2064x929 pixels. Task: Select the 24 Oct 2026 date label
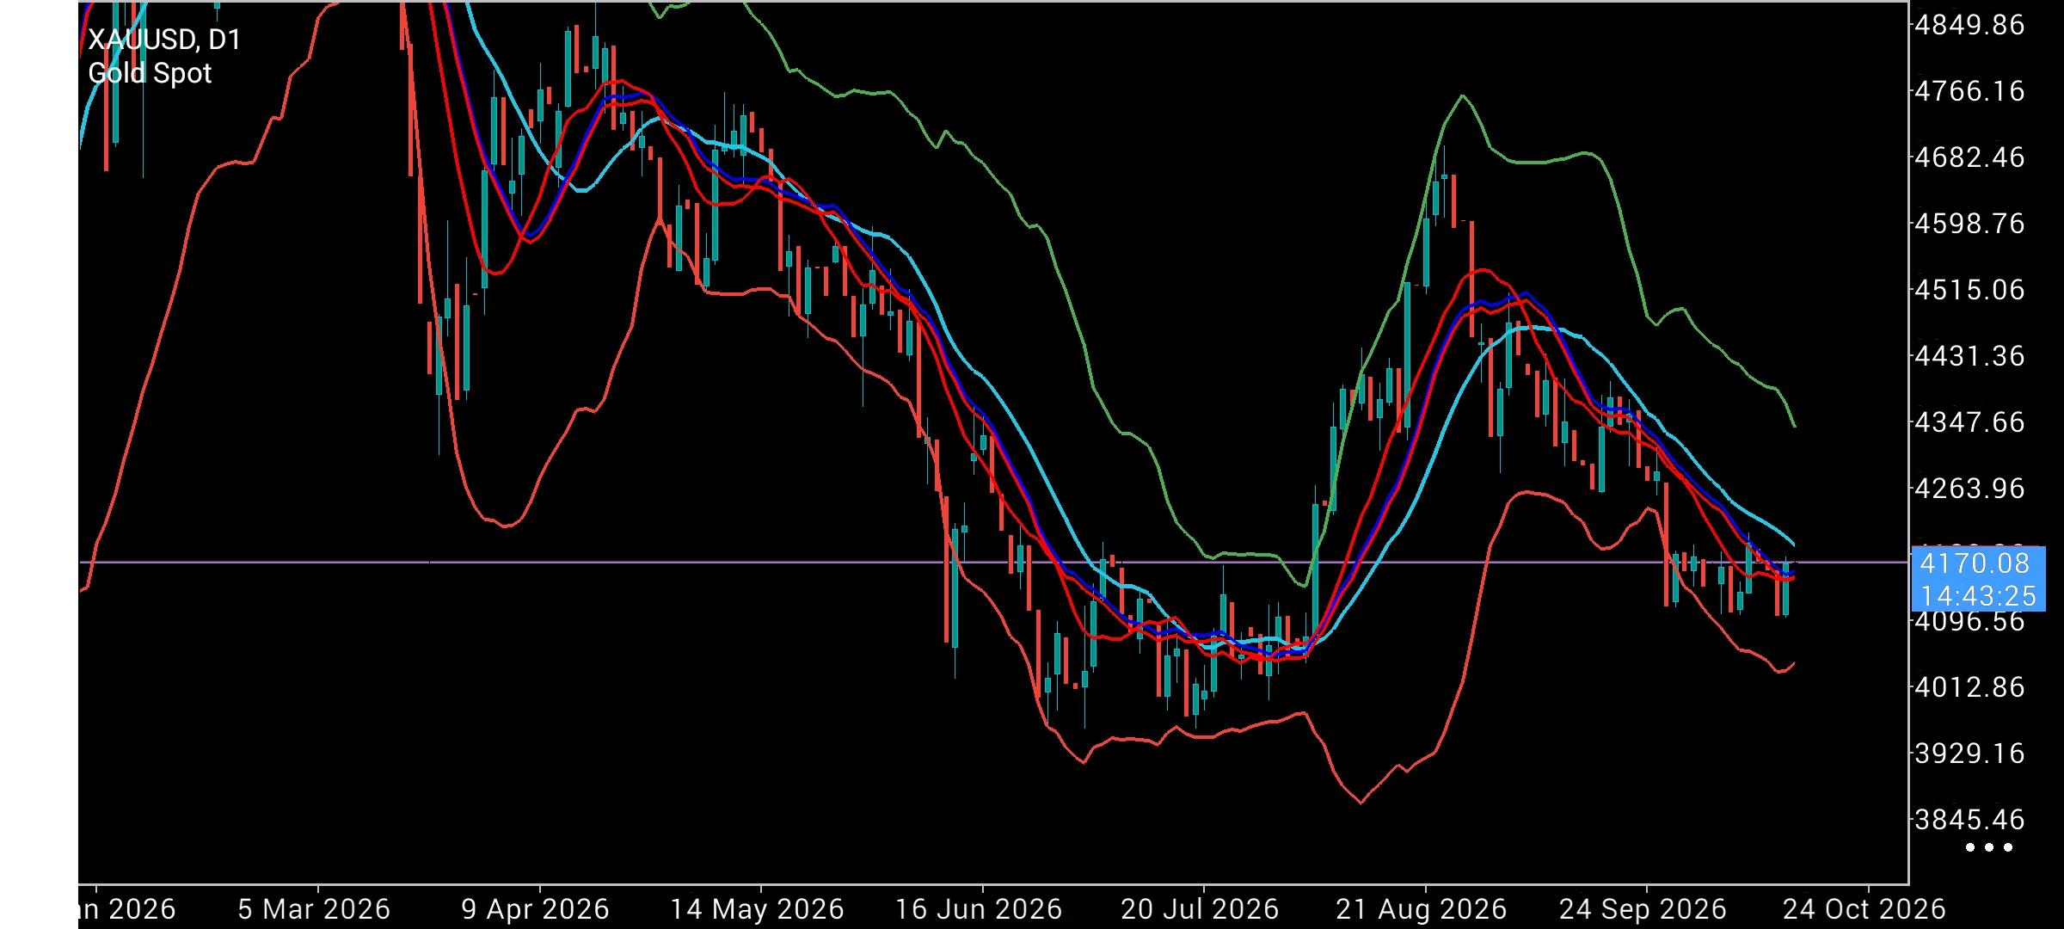tap(1864, 909)
